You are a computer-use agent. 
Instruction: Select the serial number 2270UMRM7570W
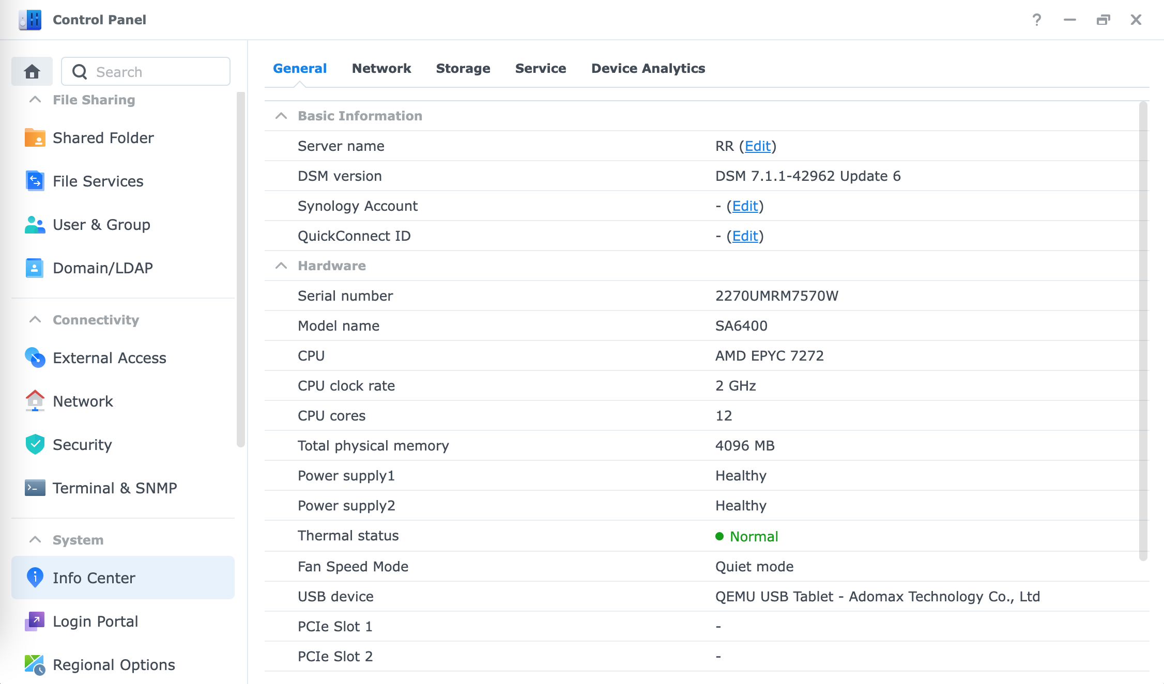click(777, 296)
